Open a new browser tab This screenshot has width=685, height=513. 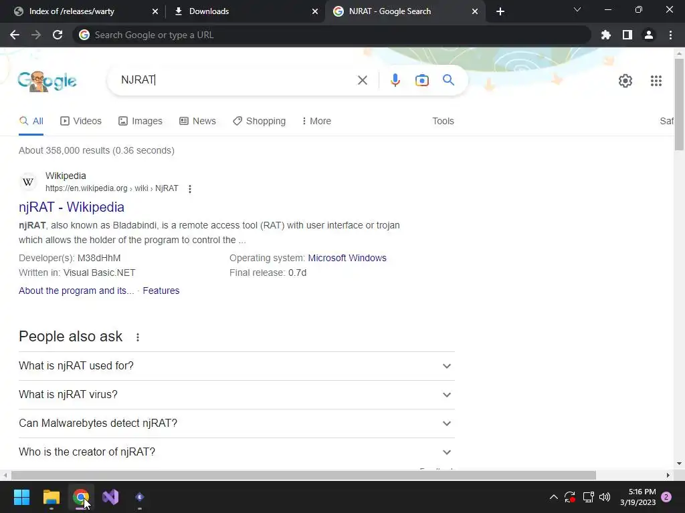pos(500,11)
